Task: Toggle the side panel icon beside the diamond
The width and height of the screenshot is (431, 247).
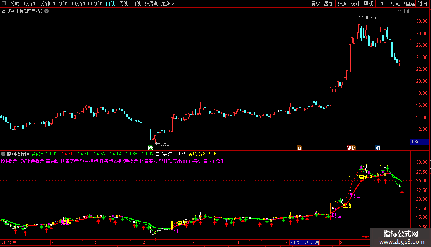Action: 407,11
